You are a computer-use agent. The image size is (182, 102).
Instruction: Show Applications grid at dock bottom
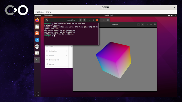click(x=37, y=94)
